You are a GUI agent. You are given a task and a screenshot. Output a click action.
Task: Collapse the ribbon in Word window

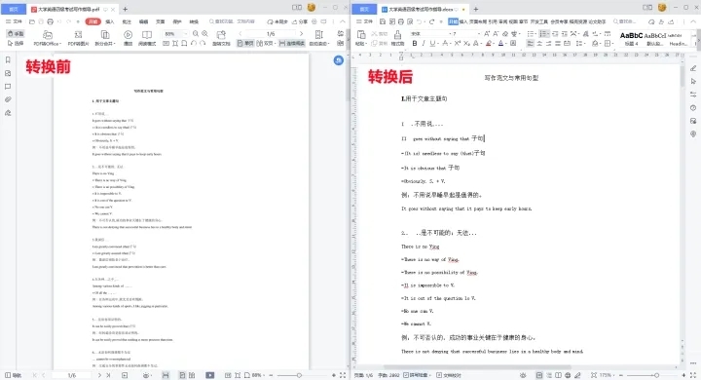pos(694,21)
